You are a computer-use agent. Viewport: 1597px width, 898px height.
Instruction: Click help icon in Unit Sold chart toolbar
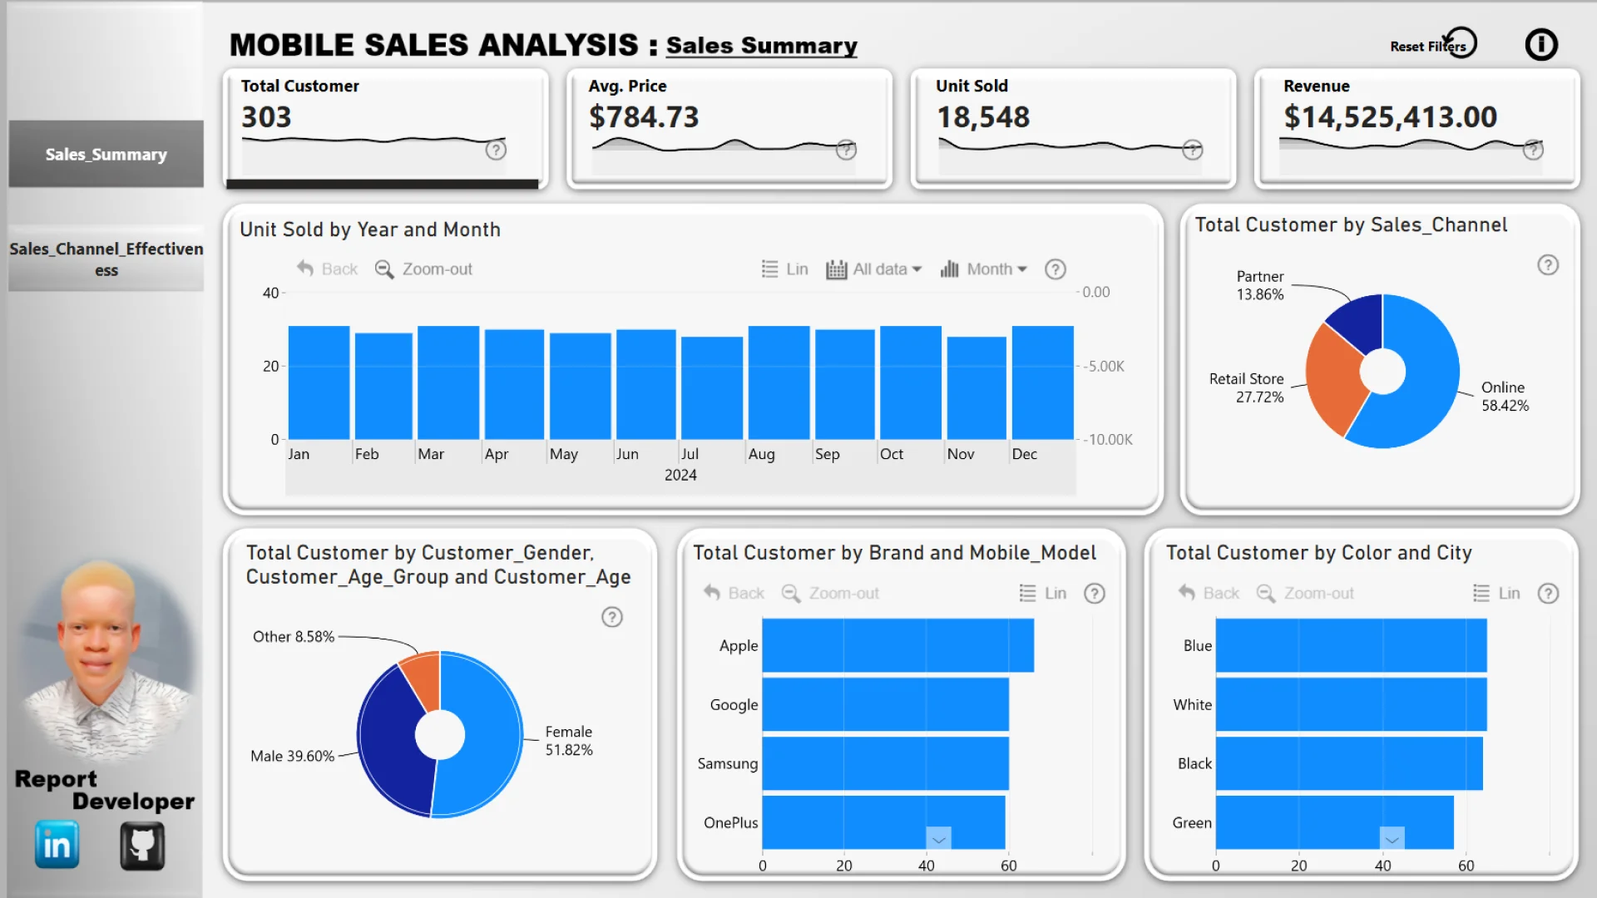[x=1055, y=269]
